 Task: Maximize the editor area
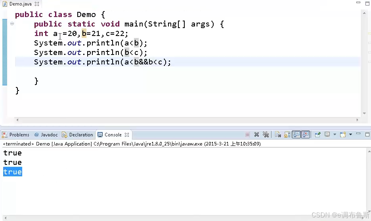(367, 3)
